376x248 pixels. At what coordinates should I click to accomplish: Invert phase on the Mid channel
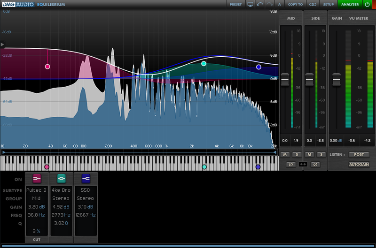[290, 164]
